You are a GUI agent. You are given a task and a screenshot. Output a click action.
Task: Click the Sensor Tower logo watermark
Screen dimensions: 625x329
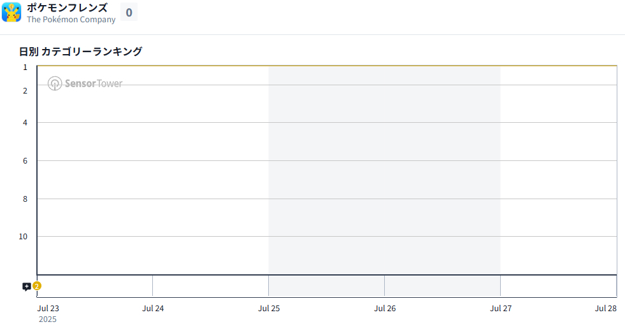pyautogui.click(x=85, y=83)
